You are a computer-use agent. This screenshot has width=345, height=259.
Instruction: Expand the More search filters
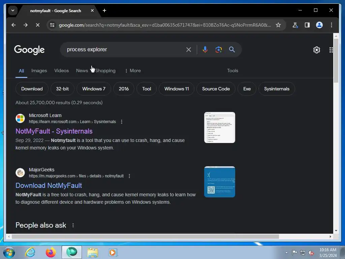point(133,71)
